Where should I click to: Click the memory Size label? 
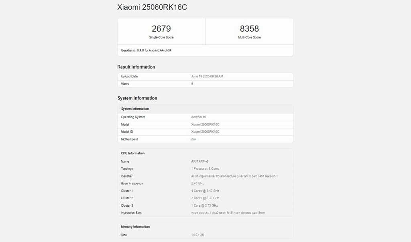pyautogui.click(x=124, y=235)
